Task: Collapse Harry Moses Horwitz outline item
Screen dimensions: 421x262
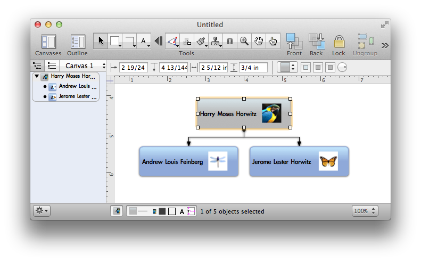Action: 37,76
